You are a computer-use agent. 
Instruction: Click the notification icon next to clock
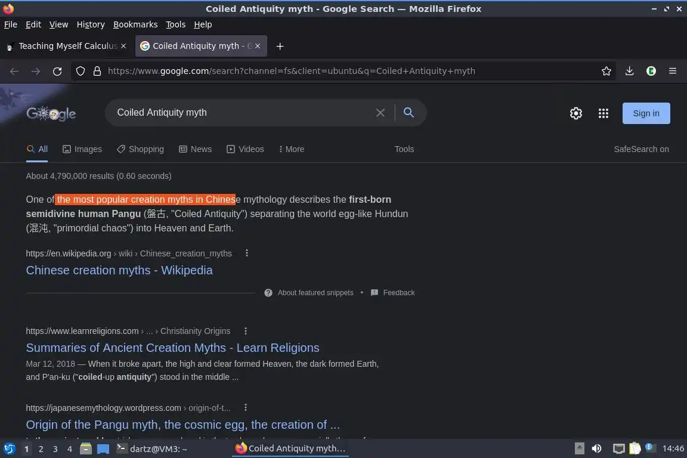pyautogui.click(x=650, y=448)
